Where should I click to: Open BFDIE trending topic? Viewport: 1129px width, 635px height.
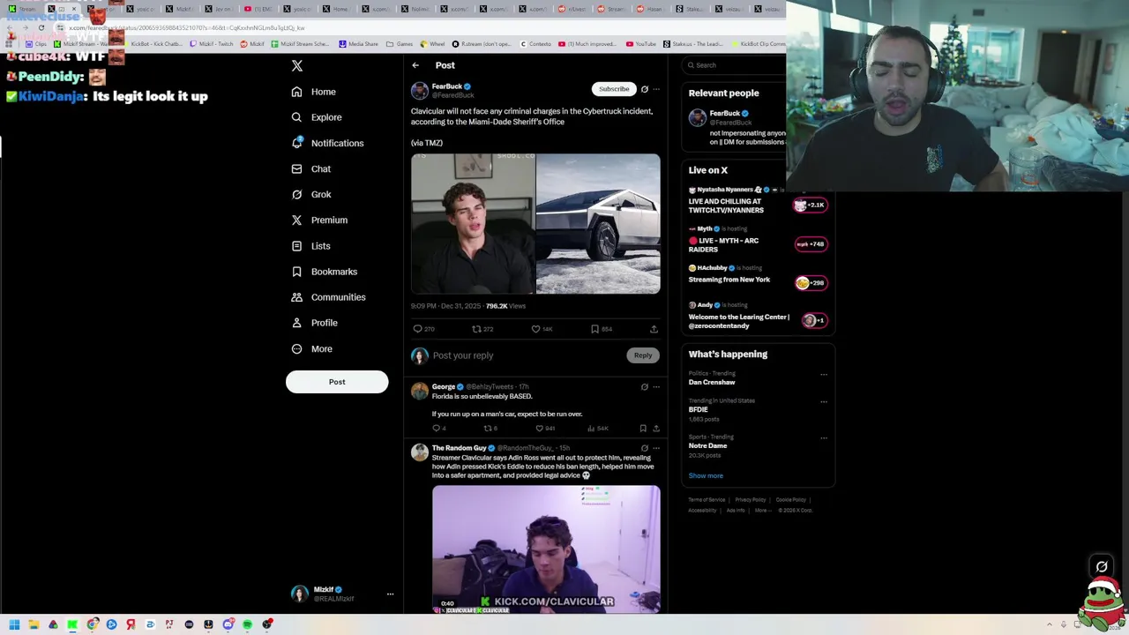click(x=699, y=409)
